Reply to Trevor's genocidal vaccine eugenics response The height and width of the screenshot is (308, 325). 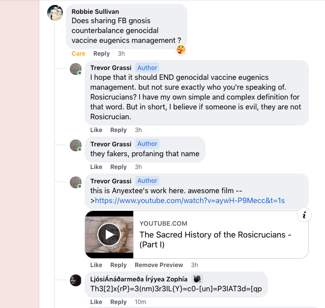pos(118,130)
